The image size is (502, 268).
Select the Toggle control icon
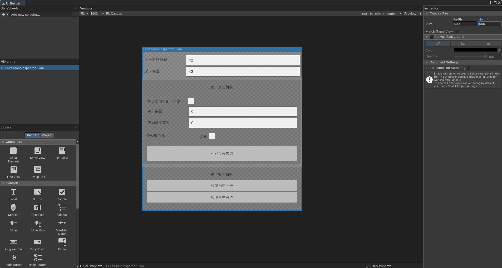[62, 192]
